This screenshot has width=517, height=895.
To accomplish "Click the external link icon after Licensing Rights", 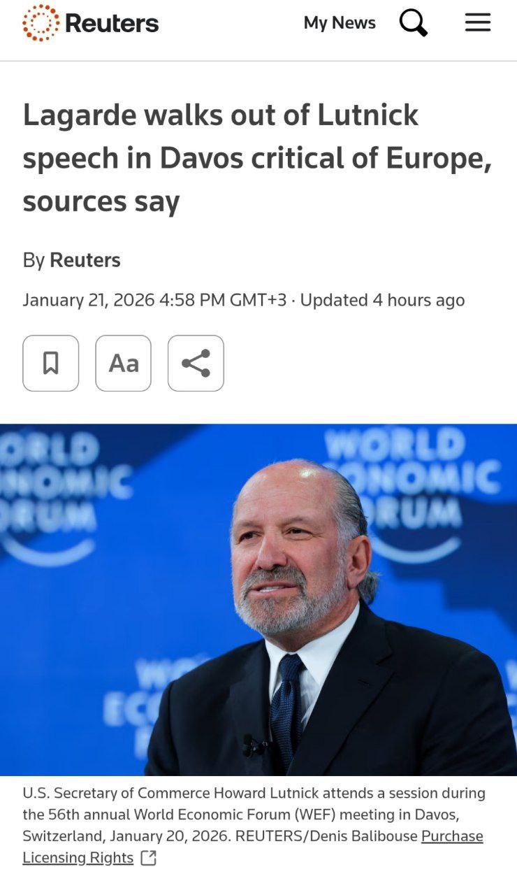I will [x=148, y=858].
